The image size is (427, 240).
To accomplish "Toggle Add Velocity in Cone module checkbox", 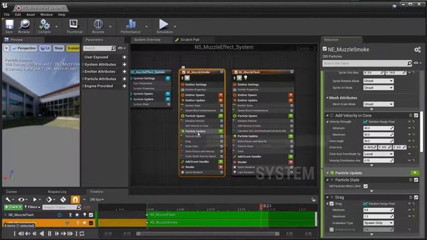I will tap(416, 115).
